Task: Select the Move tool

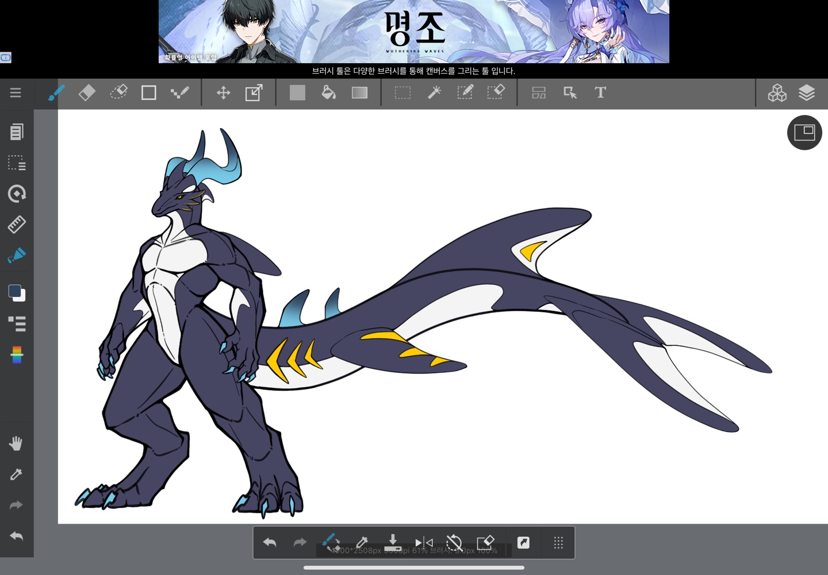Action: 223,92
